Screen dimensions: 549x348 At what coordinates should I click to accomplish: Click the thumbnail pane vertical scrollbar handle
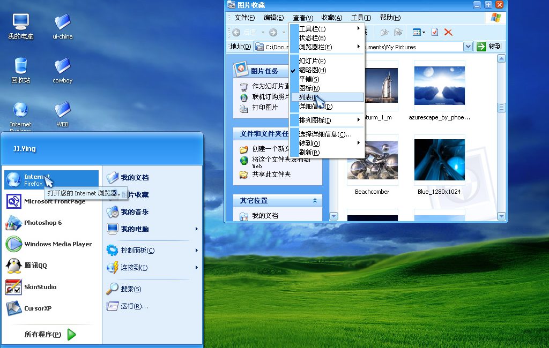pos(501,108)
